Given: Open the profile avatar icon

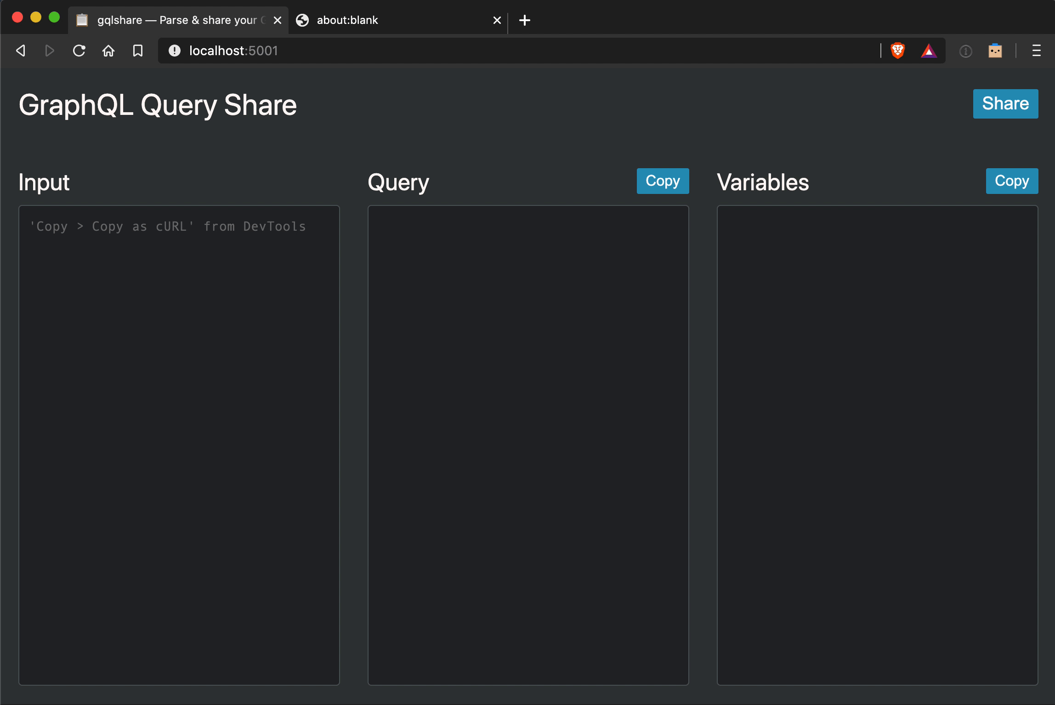Looking at the screenshot, I should coord(995,51).
